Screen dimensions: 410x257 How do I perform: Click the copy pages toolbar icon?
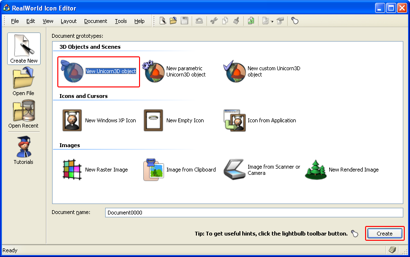pos(225,21)
